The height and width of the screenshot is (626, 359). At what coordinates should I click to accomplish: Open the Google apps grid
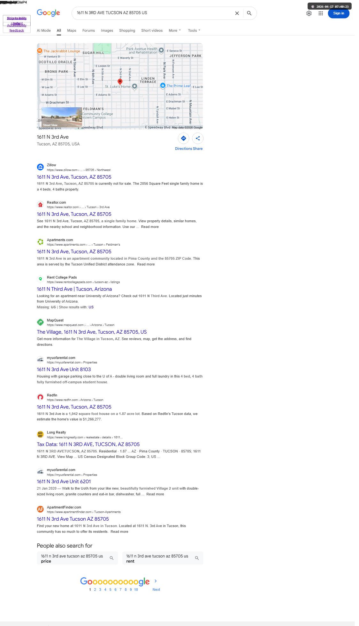click(x=321, y=13)
